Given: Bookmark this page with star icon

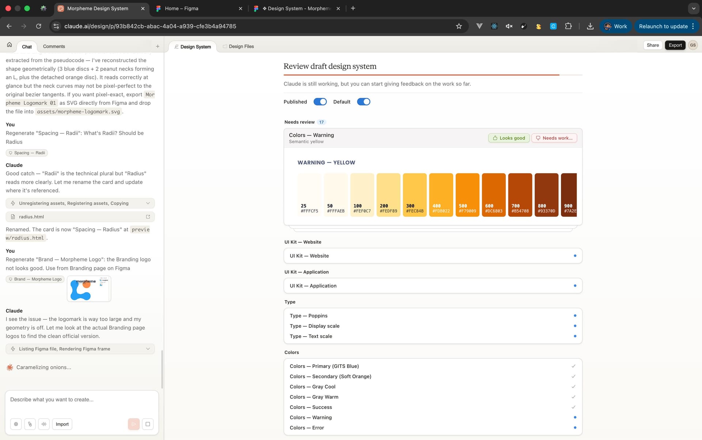Looking at the screenshot, I should coord(459,26).
